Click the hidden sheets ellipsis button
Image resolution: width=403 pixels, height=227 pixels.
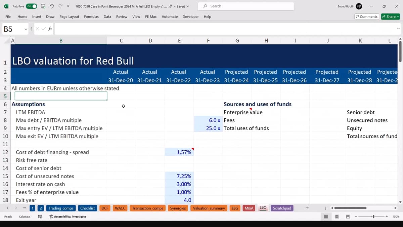tap(24, 208)
